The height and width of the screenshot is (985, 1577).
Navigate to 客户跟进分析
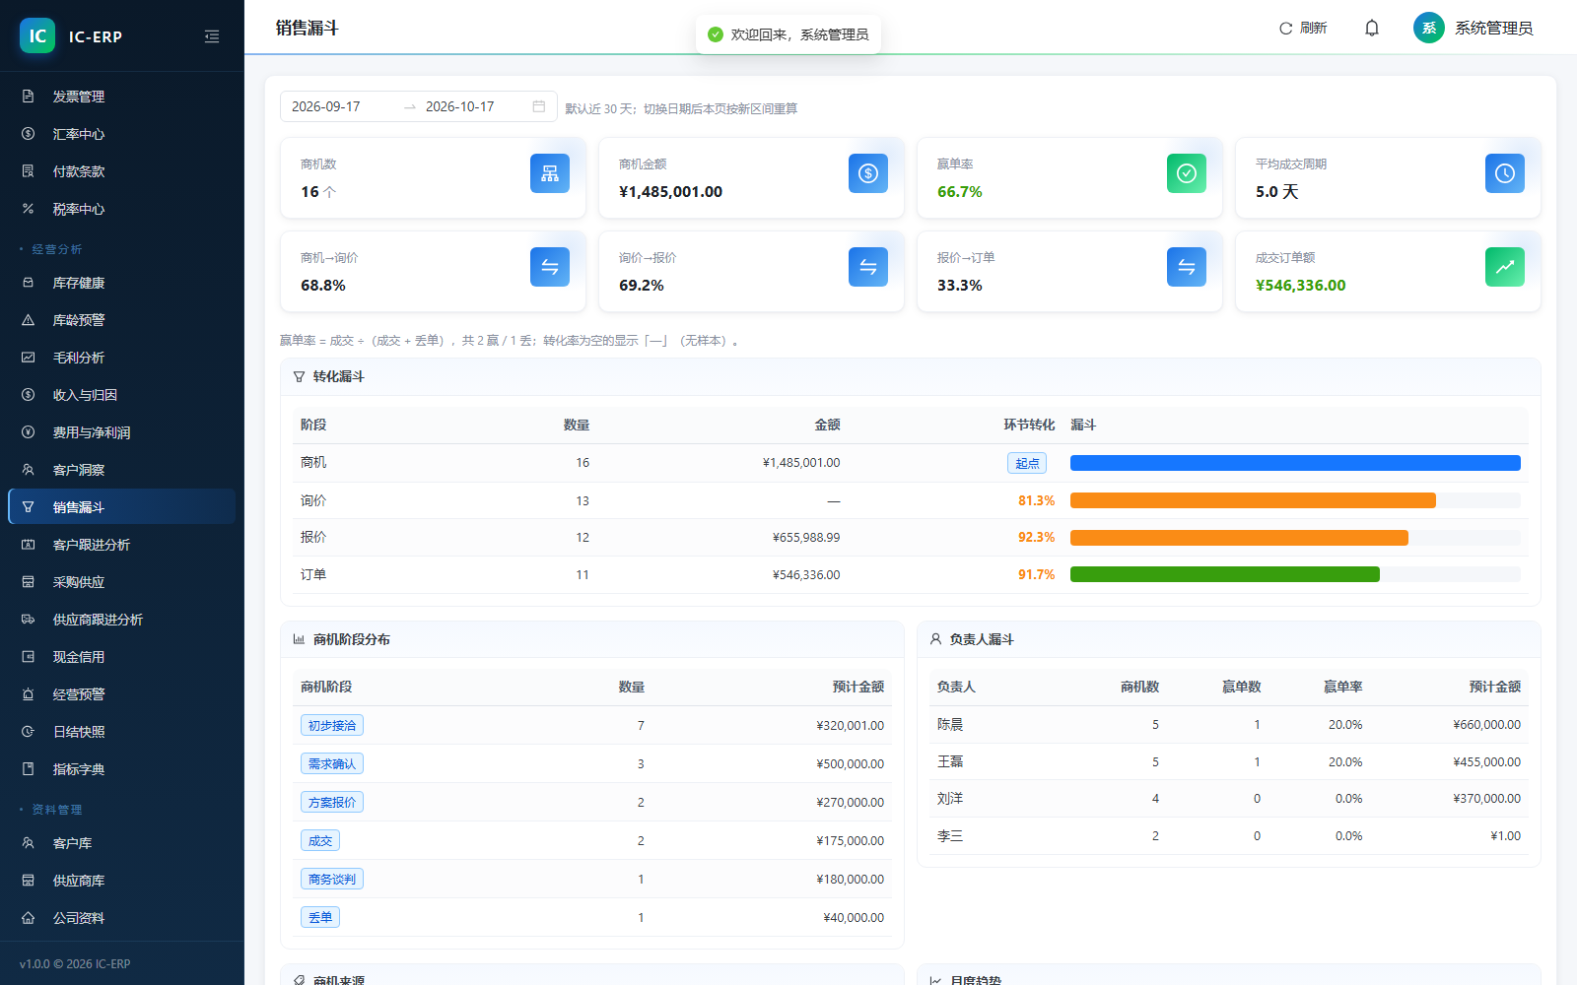122,545
